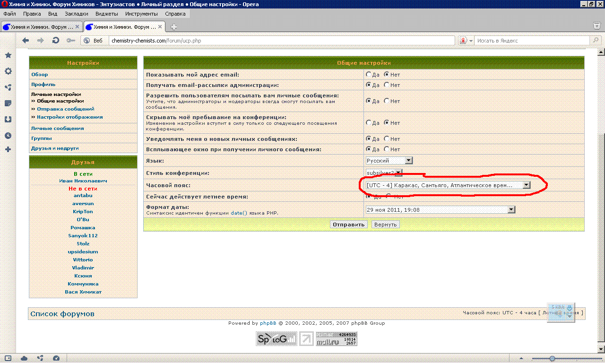The image size is (605, 363).
Task: Open the Закладки menu
Action: coord(76,14)
